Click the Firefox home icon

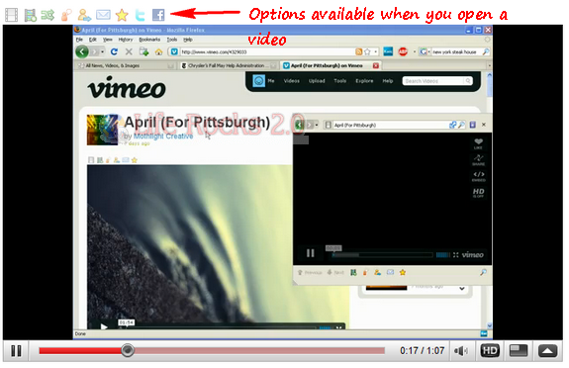coord(158,51)
